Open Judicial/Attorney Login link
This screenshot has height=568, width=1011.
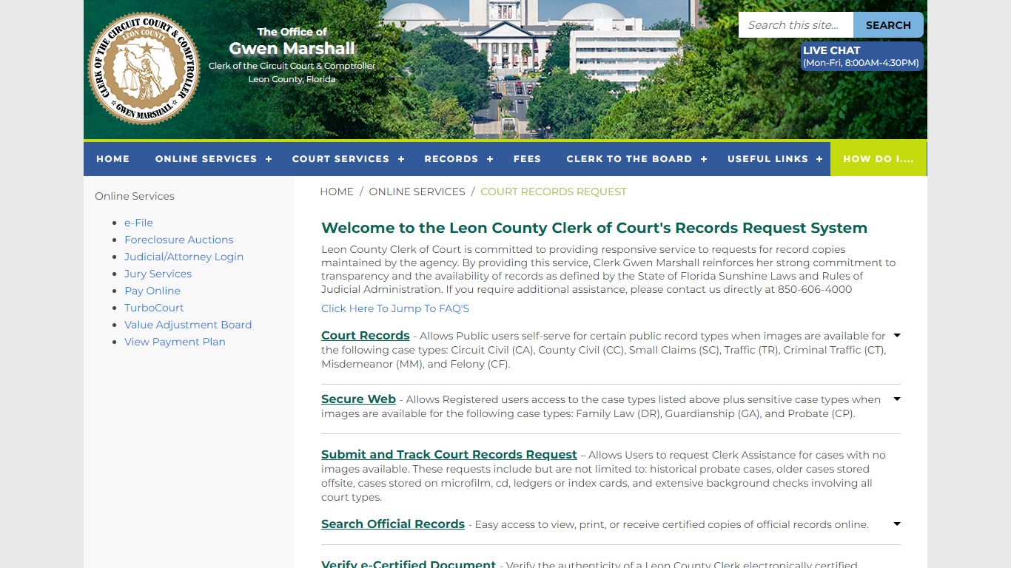(x=184, y=257)
